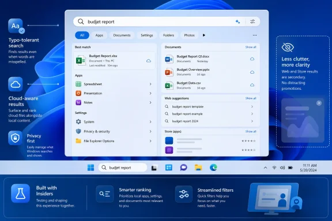Click the Notes app icon
The width and height of the screenshot is (332, 221).
pyautogui.click(x=78, y=102)
